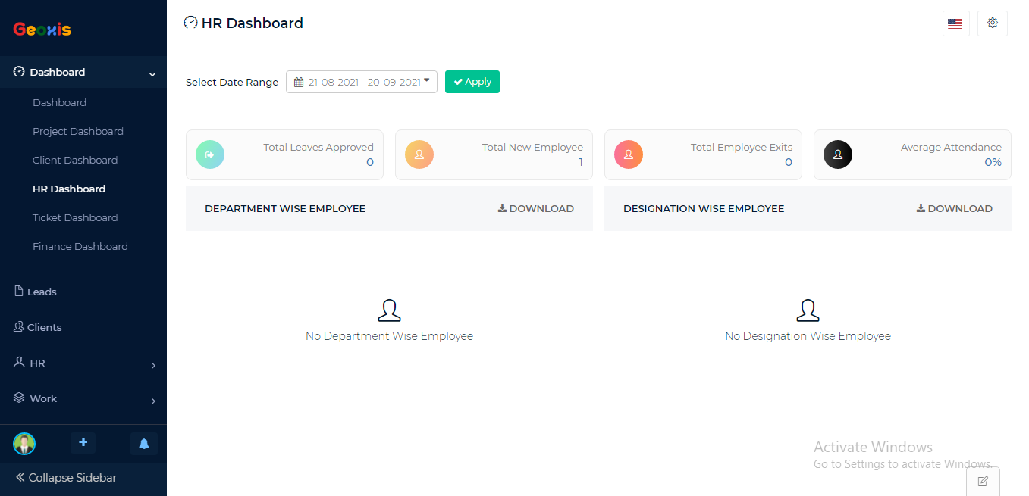Open Project Dashboard in sidebar
Viewport: 1029px width, 496px height.
[x=78, y=132]
